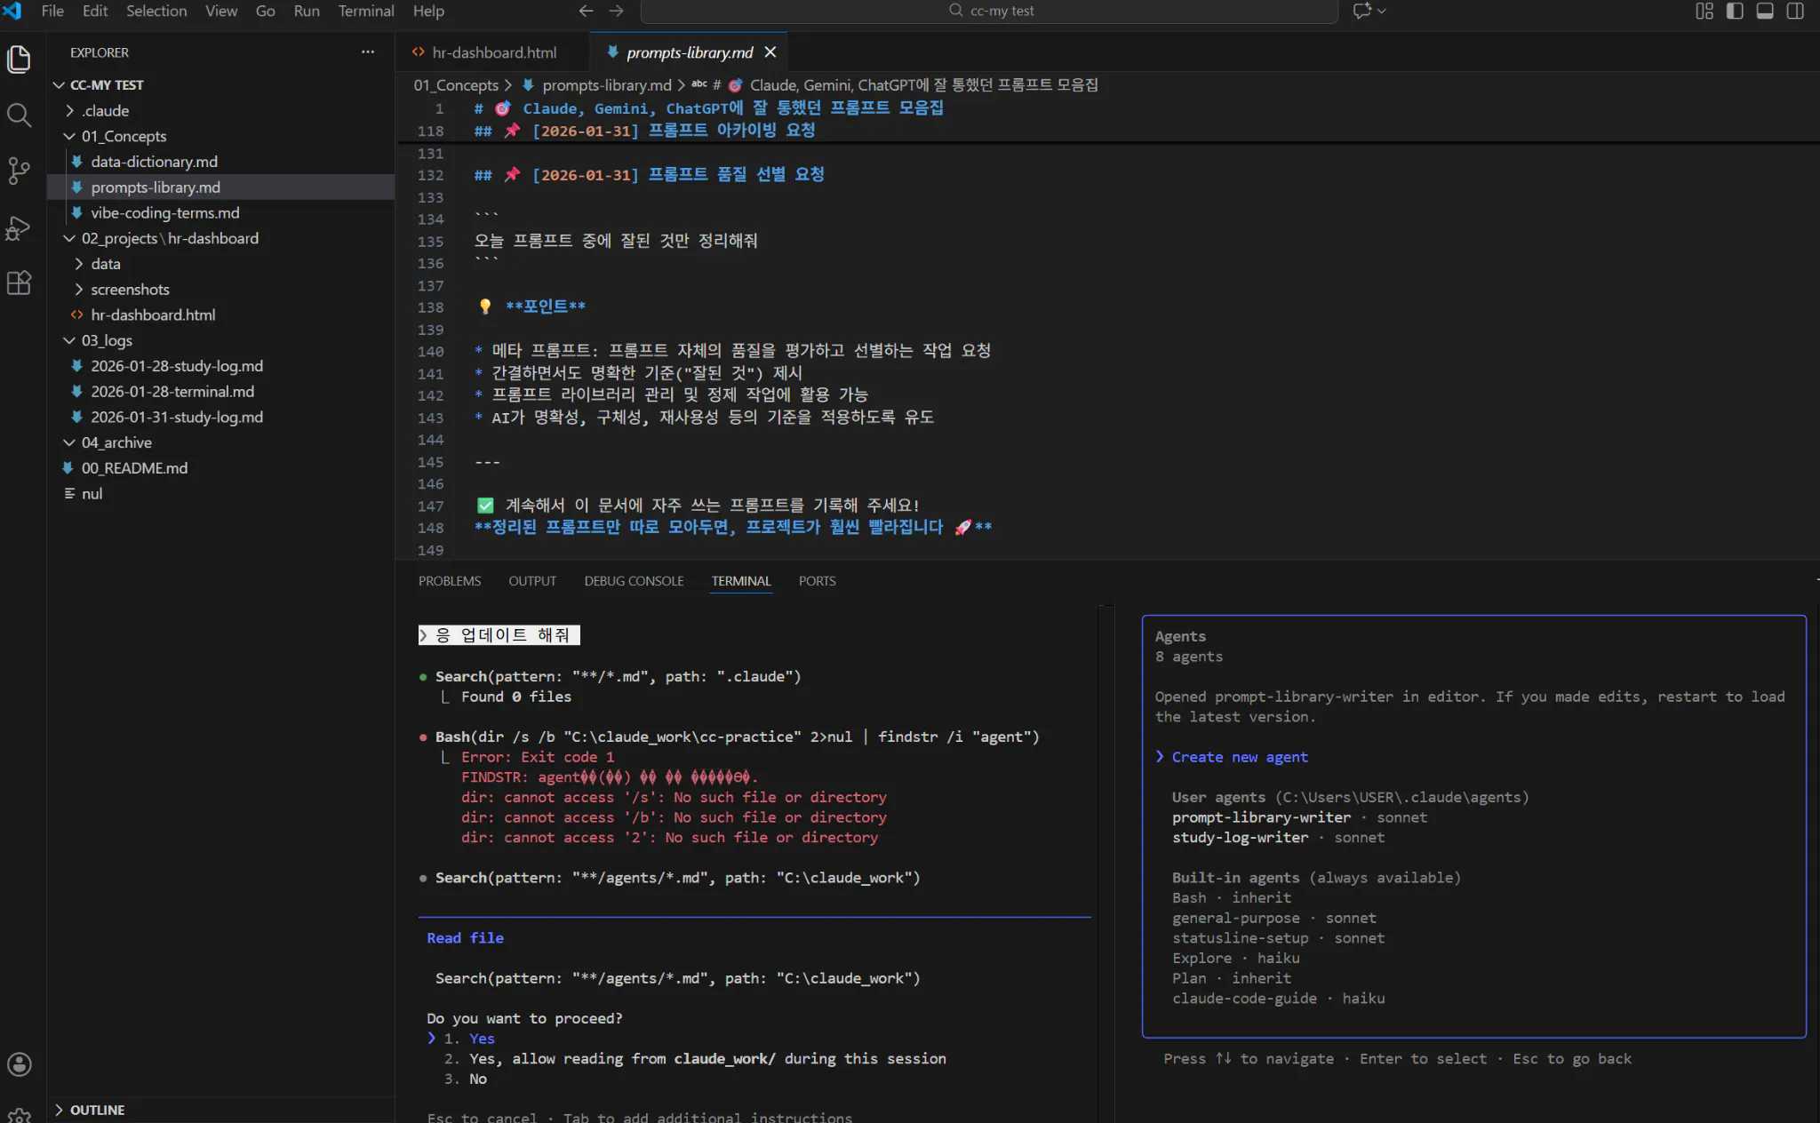Select the TERMINAL panel tab

coord(741,581)
